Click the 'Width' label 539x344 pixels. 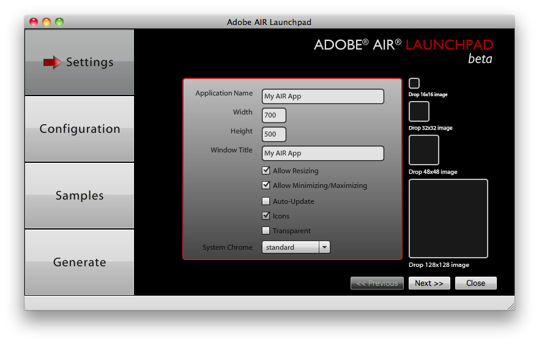[x=243, y=112]
